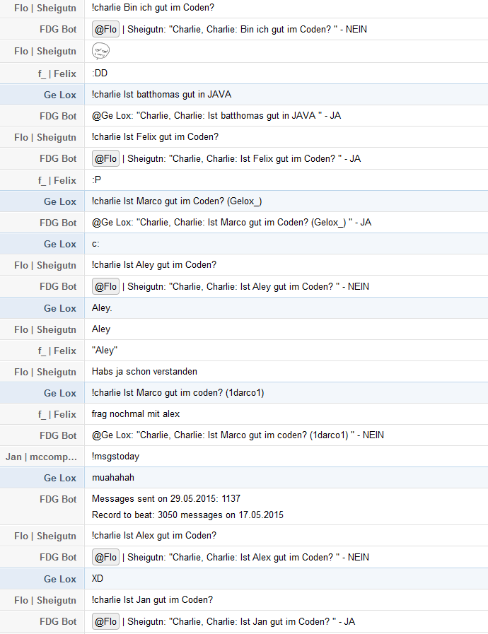Click the @Flo mention in the 'Ist Felix gut' bot reply
This screenshot has height=634, width=488.
click(105, 158)
